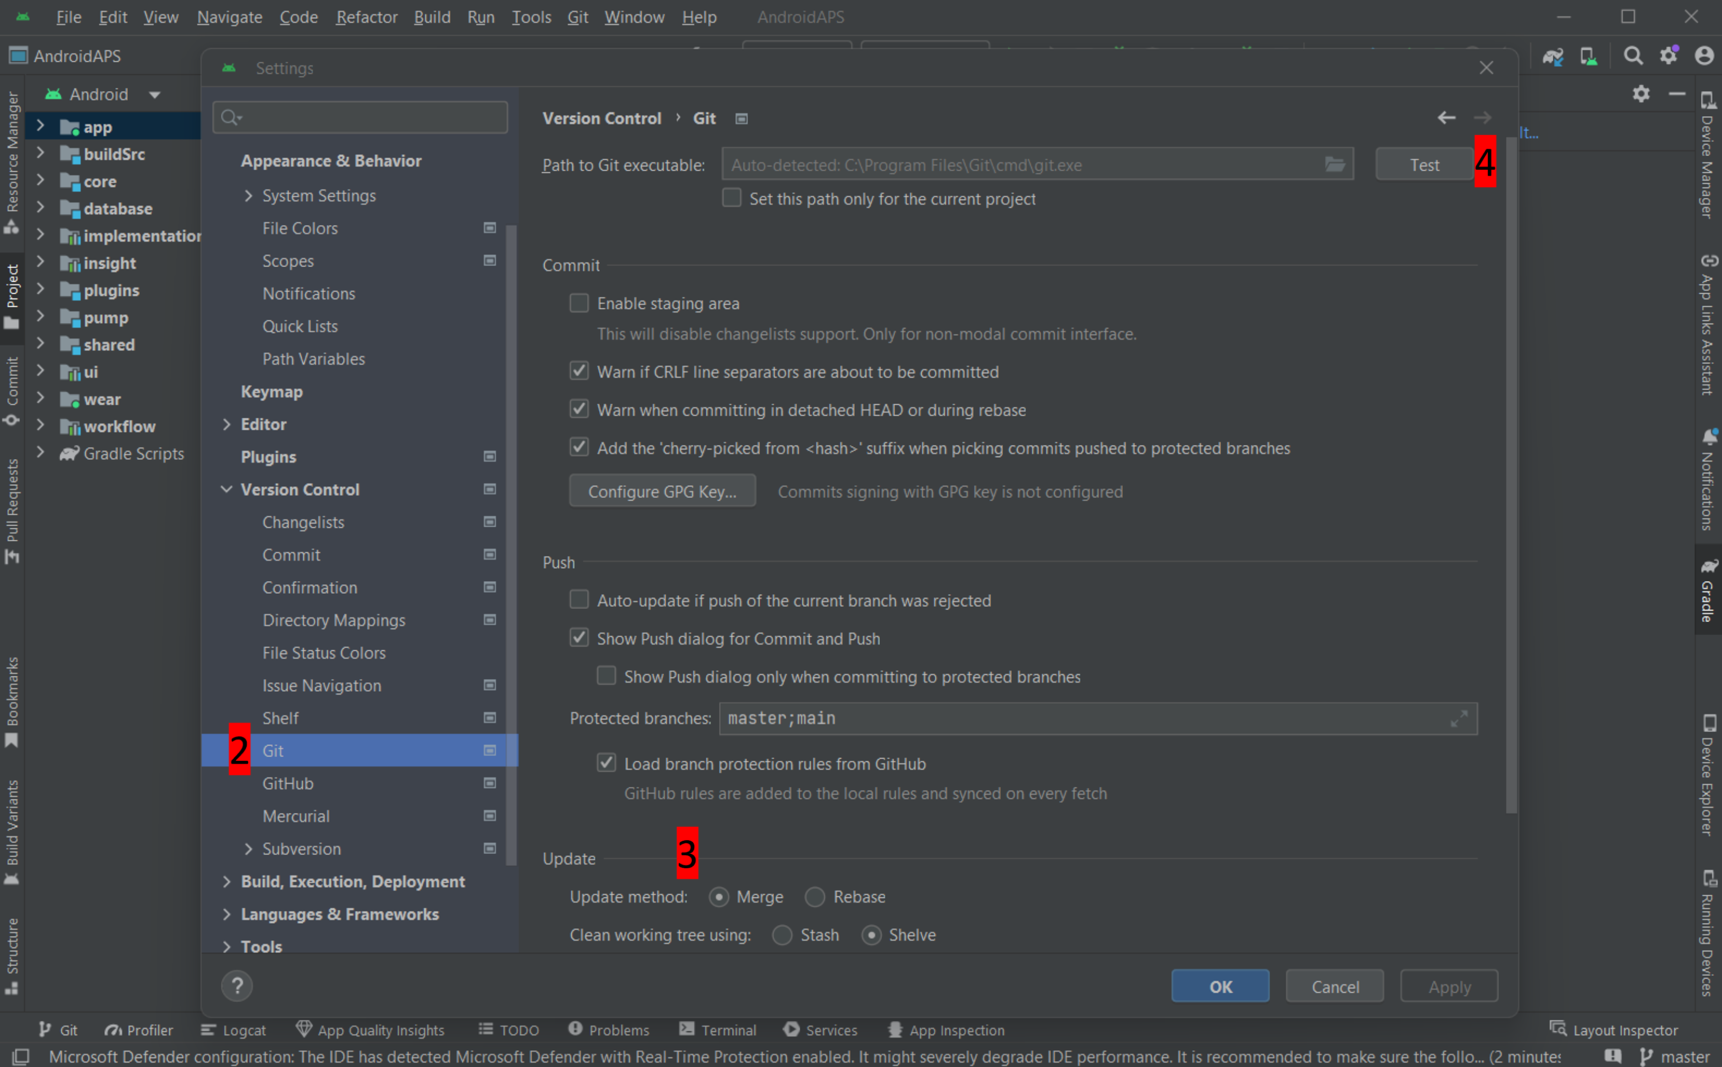
Task: Click the Project panel options gear icon
Action: [x=1641, y=94]
